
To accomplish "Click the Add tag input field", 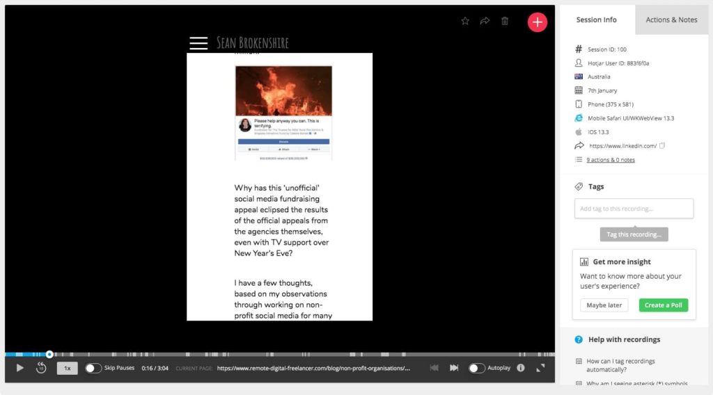I will 634,209.
